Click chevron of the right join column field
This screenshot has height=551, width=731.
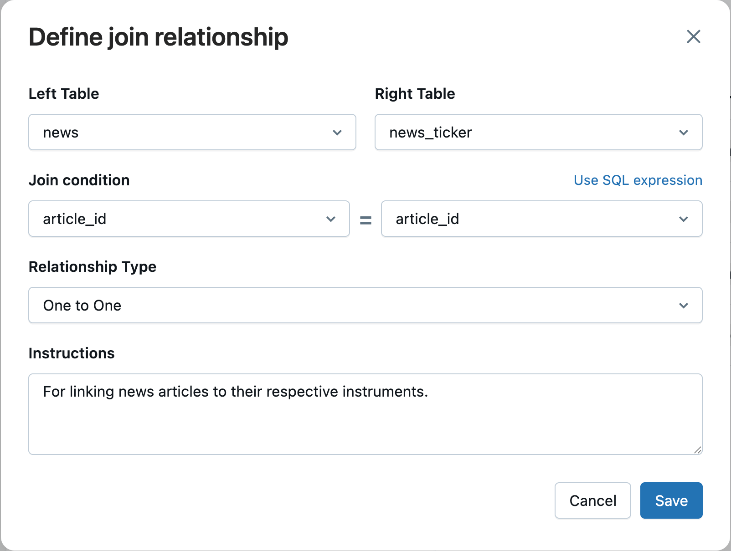[x=684, y=219]
